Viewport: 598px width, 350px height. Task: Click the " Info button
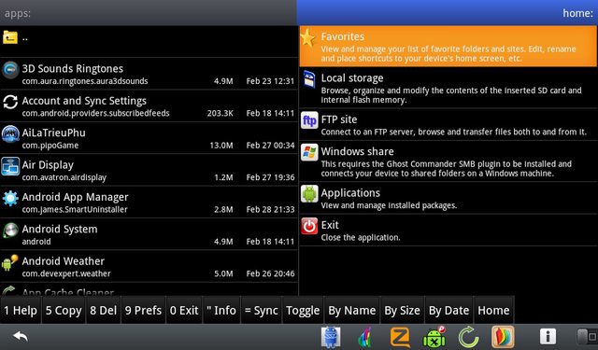click(221, 311)
